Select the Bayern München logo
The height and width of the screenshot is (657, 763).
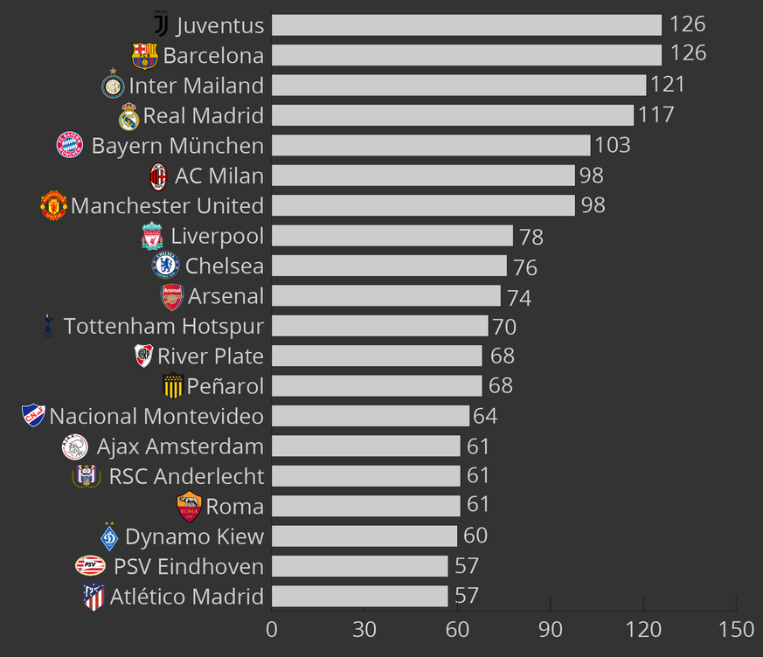(70, 145)
